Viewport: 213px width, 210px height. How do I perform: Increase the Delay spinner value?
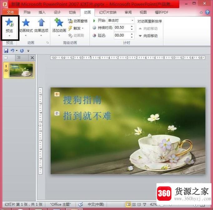(131, 34)
